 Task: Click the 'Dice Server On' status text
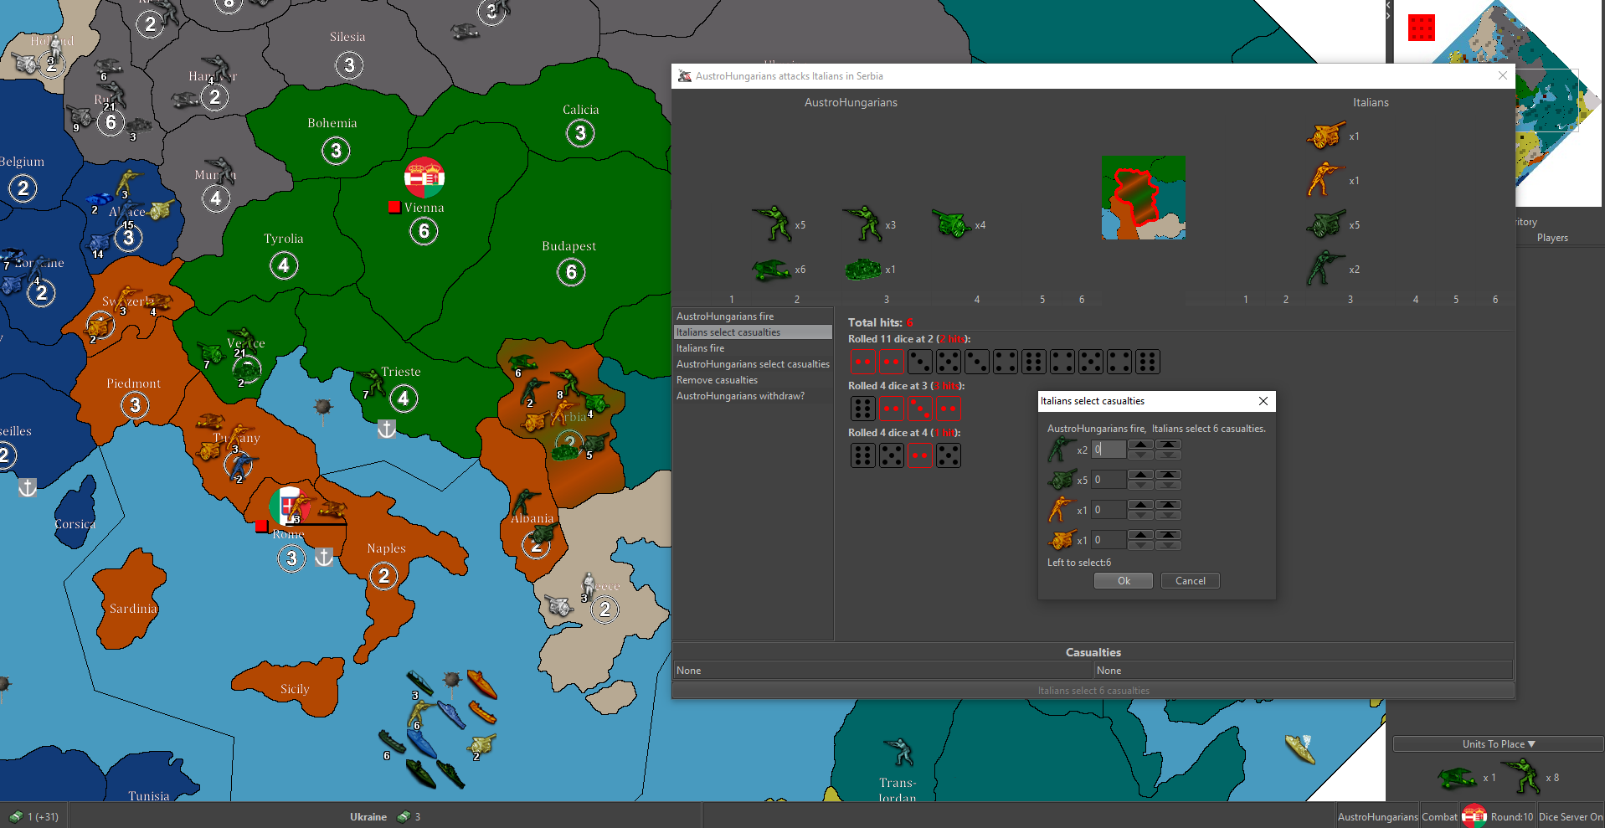pos(1570,817)
